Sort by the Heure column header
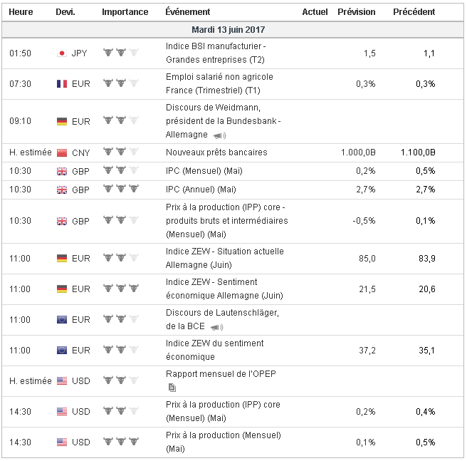Screen dimensions: 467x461 tap(21, 12)
